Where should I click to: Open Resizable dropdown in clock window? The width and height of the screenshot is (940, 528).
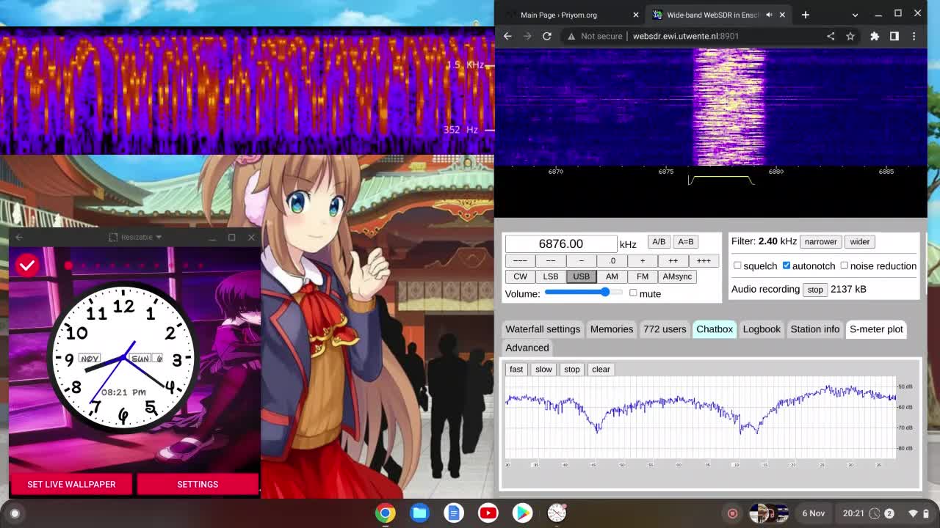[x=134, y=237]
